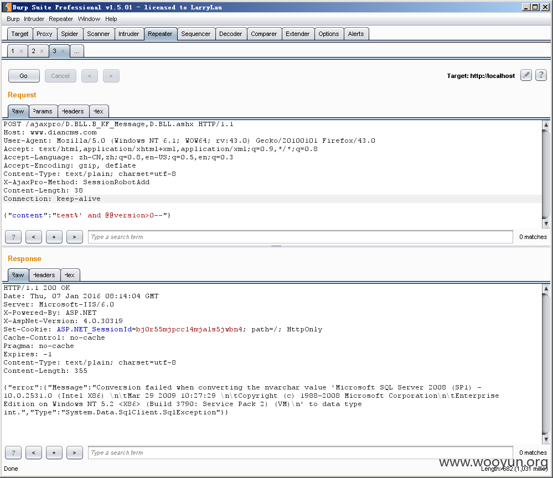Switch to the Comparer tab
This screenshot has width=553, height=478.
pos(264,34)
